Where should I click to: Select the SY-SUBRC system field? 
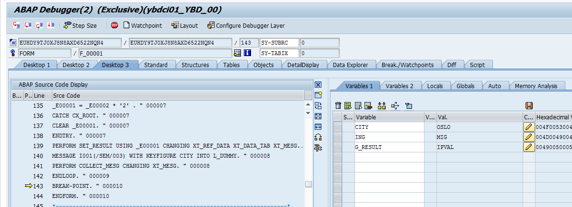279,43
